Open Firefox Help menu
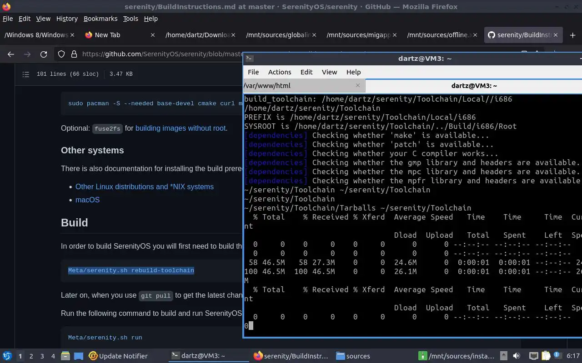Image resolution: width=582 pixels, height=363 pixels. point(151,19)
